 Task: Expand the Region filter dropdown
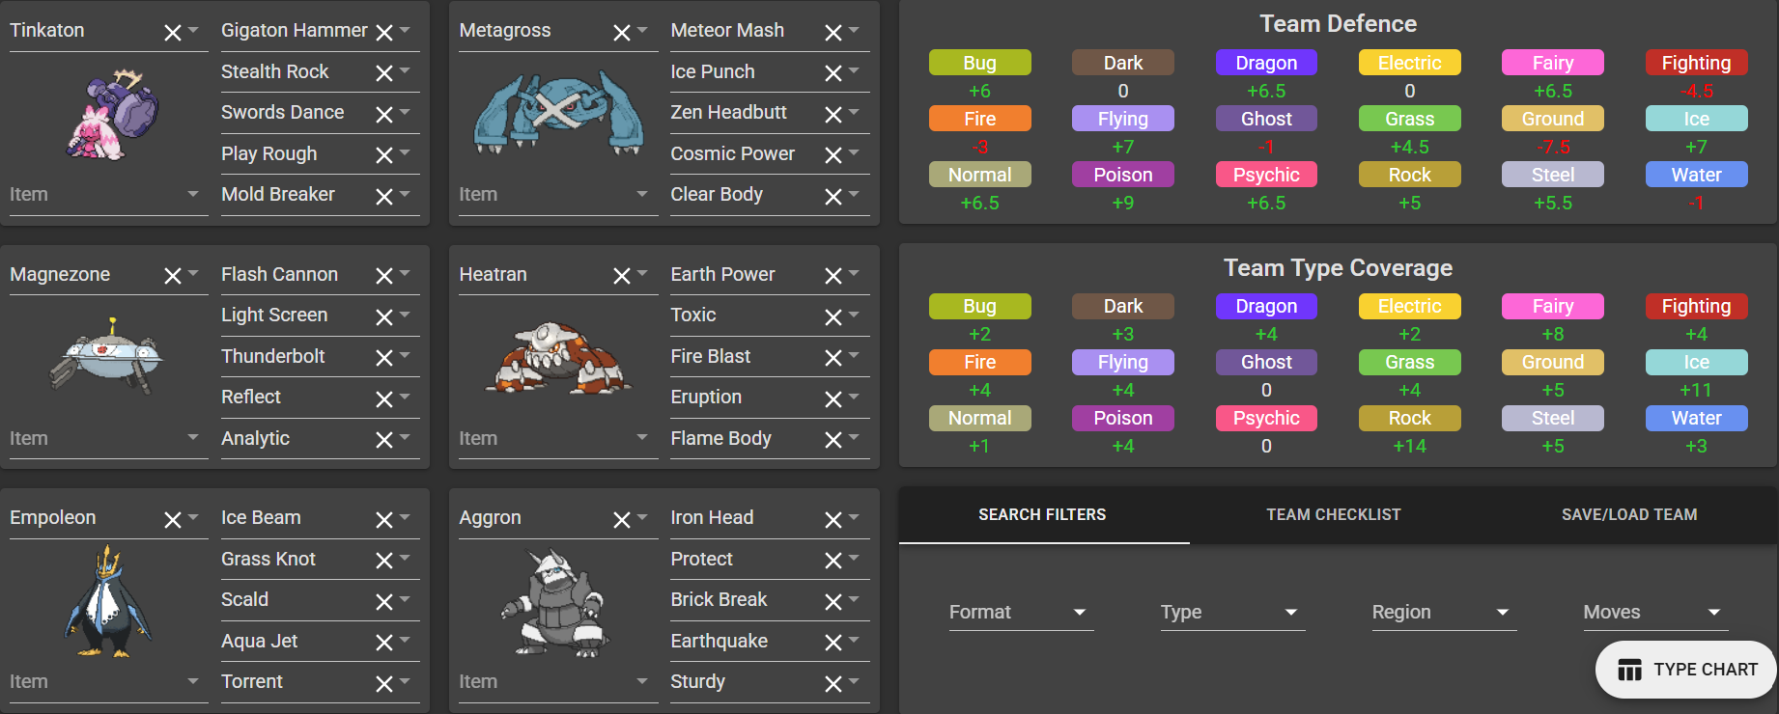(x=1444, y=612)
